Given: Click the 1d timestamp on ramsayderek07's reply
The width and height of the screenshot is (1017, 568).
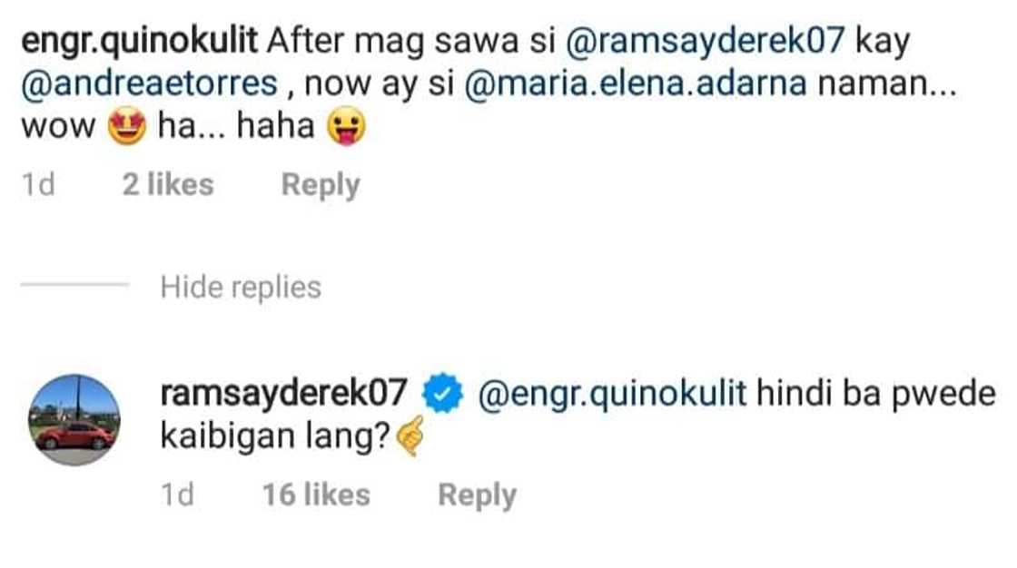Looking at the screenshot, I should 178,495.
